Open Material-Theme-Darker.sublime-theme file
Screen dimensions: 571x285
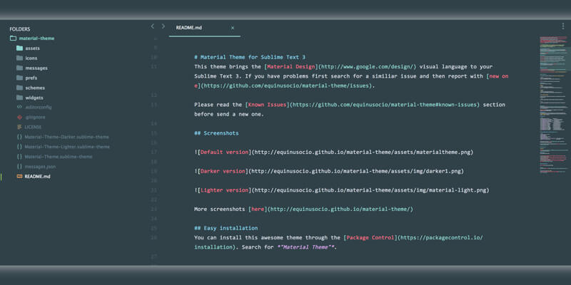click(x=66, y=137)
